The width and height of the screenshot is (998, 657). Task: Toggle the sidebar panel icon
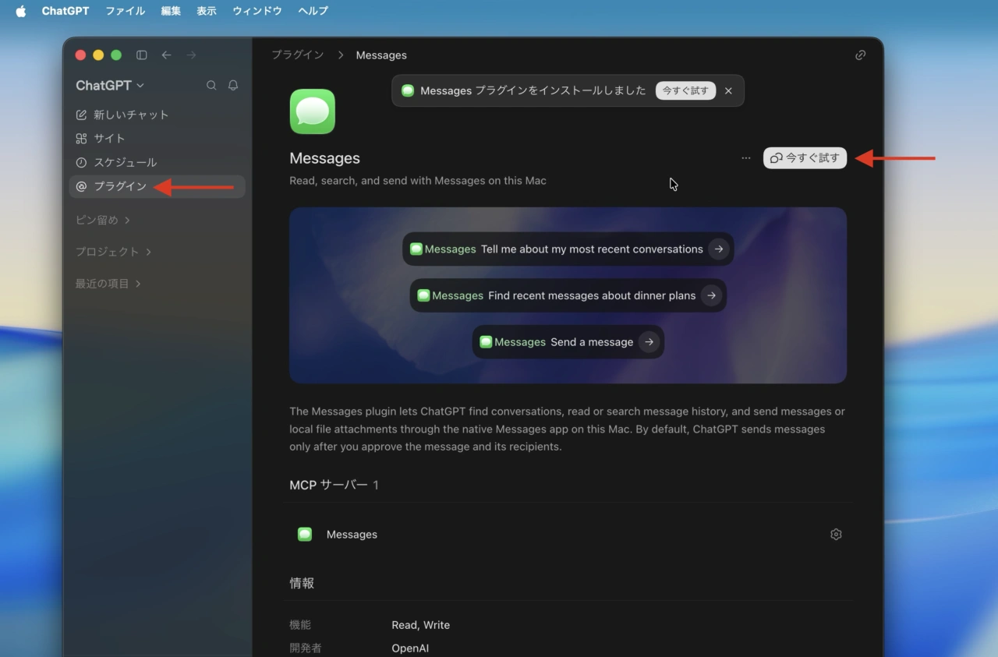(x=142, y=55)
